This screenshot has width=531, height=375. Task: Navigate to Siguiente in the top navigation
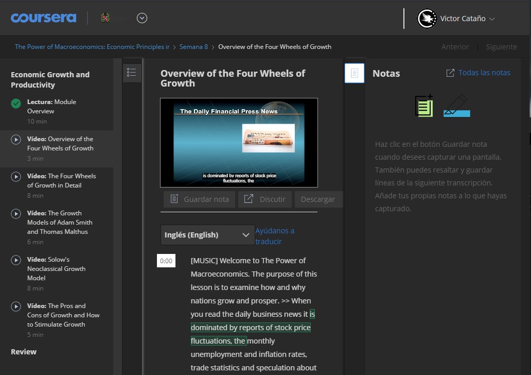click(501, 46)
